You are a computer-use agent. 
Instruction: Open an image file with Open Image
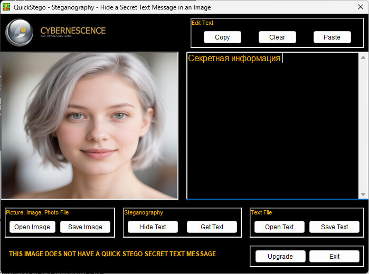32,227
